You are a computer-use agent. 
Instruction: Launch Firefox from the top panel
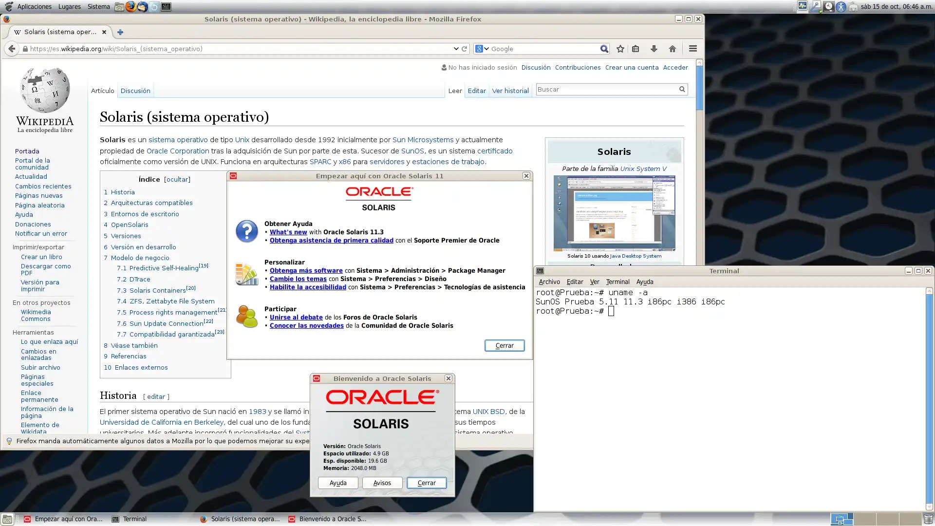131,7
